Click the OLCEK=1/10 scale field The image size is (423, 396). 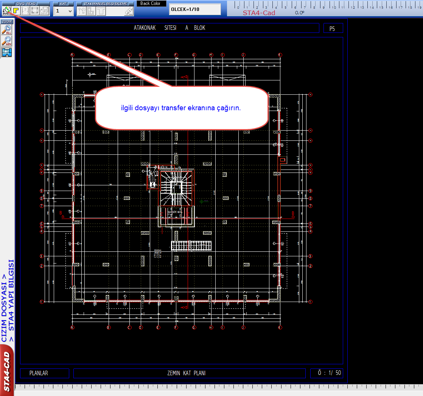tap(194, 9)
